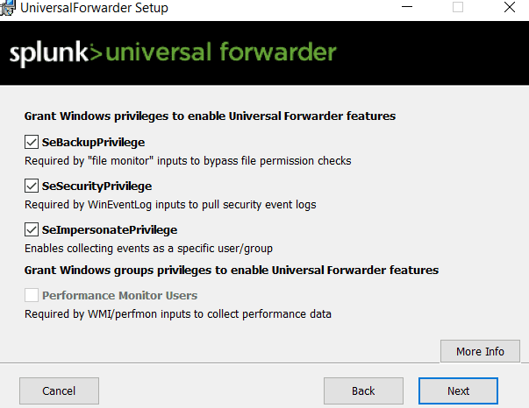Screen dimensions: 529x408
Task: Click the SeImpersonatePrivilege label text
Action: click(x=110, y=229)
